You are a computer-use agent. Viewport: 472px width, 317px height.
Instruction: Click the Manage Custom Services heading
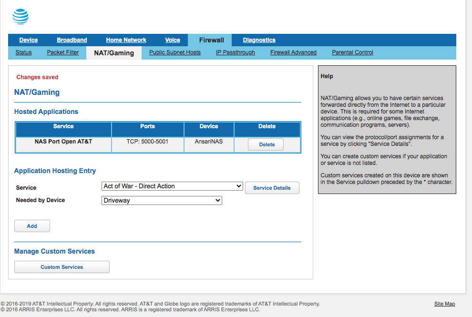pos(54,251)
